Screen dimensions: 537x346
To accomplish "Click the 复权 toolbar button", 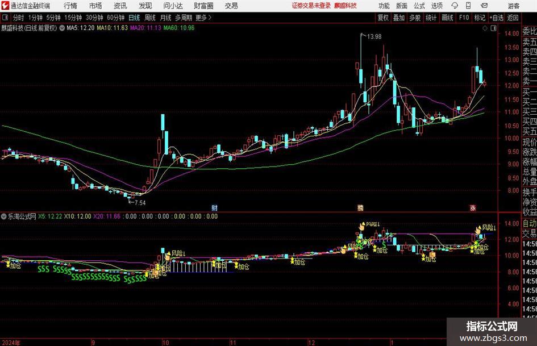I will [383, 18].
